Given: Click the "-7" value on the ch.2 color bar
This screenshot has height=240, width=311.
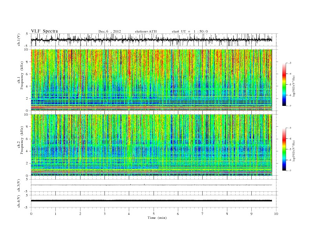Looking at the screenshot, I should [290, 171].
